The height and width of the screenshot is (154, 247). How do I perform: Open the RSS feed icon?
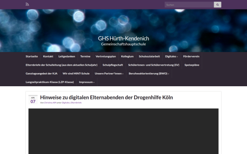click(27, 5)
